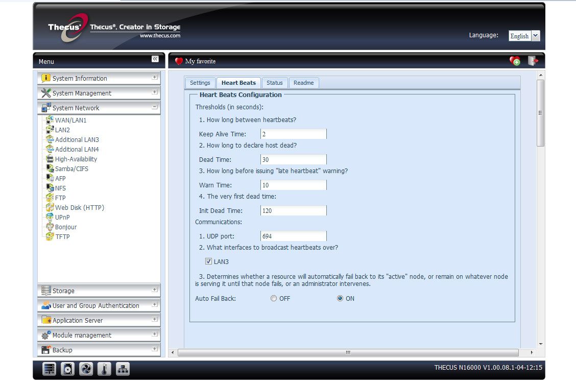Click the System Information icon
The image size is (576, 384).
coord(46,78)
